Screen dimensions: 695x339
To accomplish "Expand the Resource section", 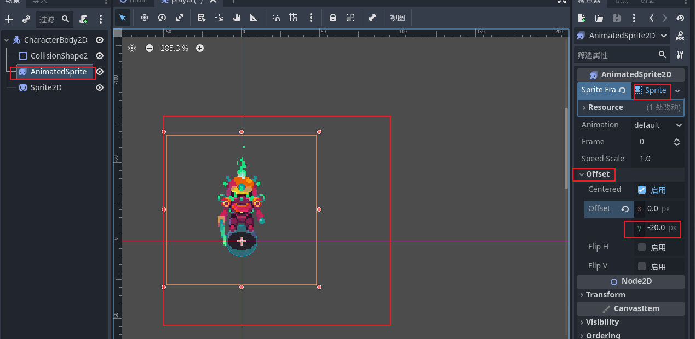I will pyautogui.click(x=630, y=107).
